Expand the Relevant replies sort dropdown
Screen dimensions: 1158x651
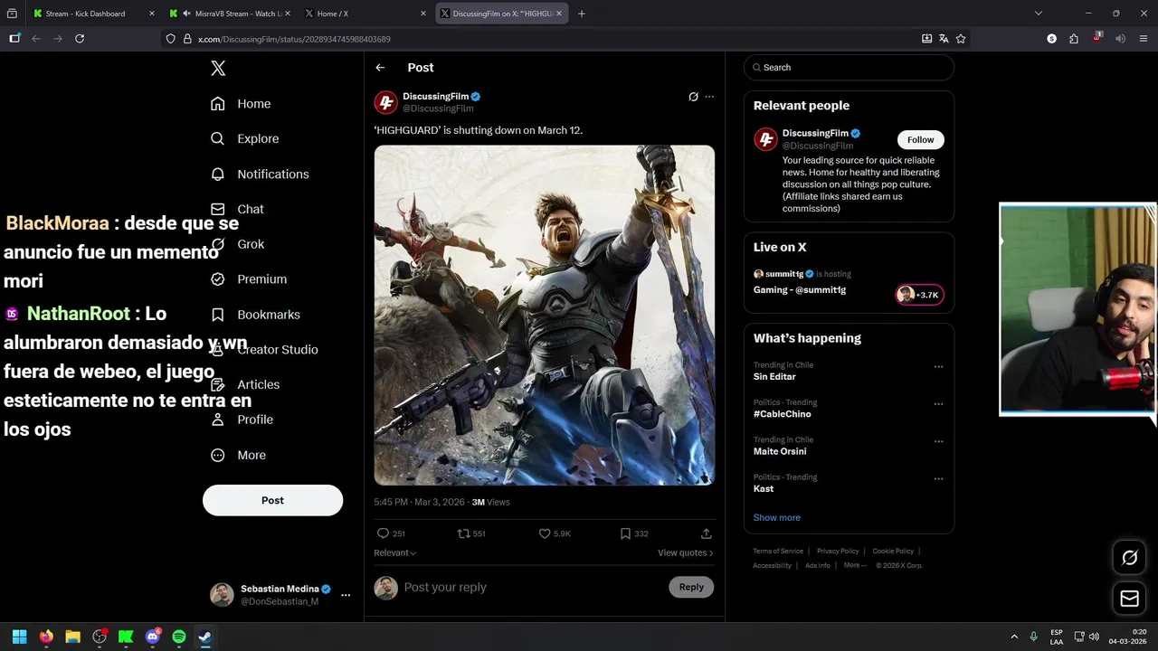[395, 552]
